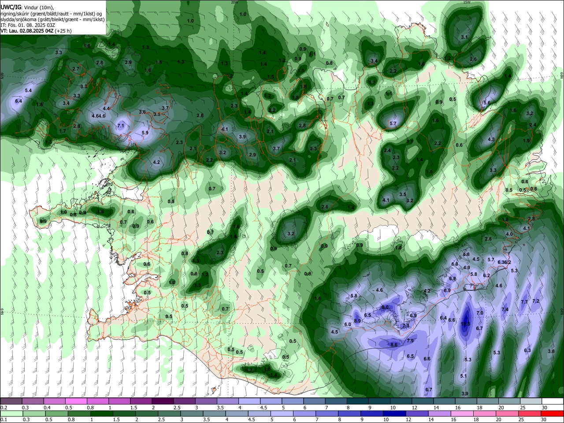Click the '15W' longitude label
The height and width of the screenshot is (423, 564).
[x=467, y=2]
